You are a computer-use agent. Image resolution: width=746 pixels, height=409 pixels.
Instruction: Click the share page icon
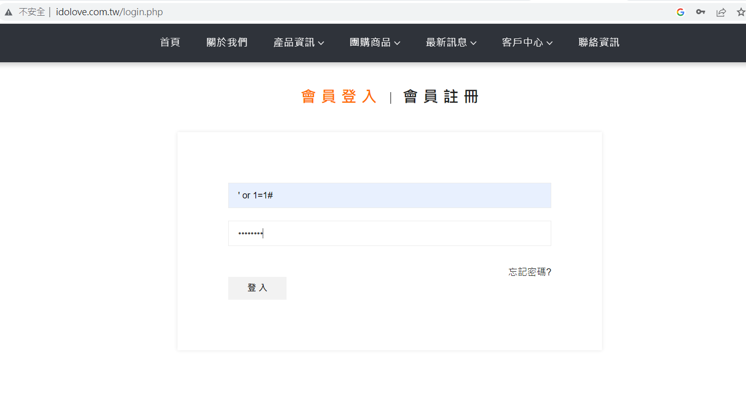click(721, 12)
